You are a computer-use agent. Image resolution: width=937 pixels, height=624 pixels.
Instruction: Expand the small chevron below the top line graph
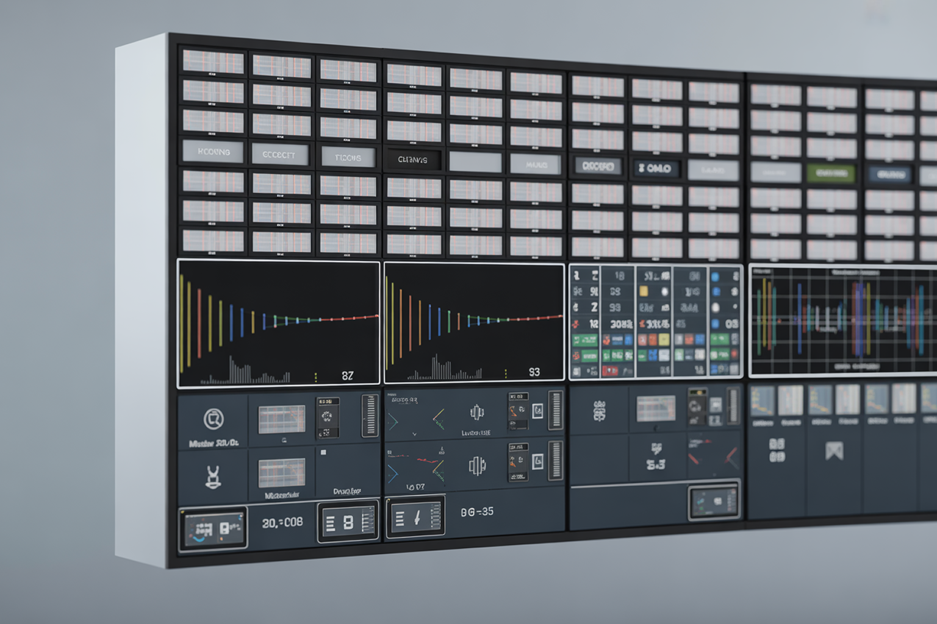(415, 434)
